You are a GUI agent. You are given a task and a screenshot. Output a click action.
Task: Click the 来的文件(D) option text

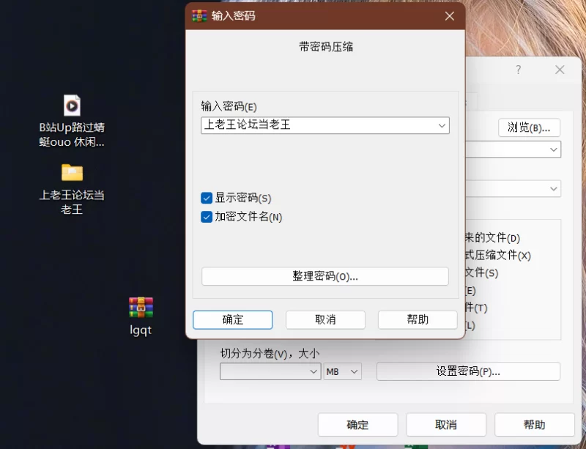point(492,238)
